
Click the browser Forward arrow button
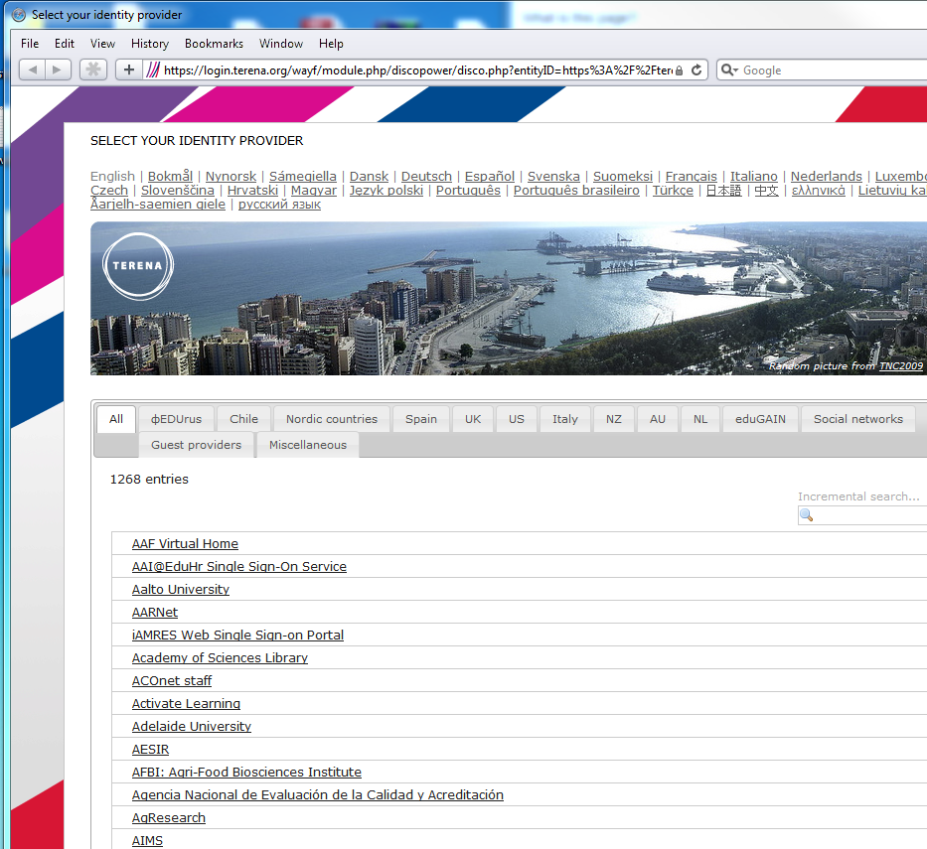click(58, 70)
